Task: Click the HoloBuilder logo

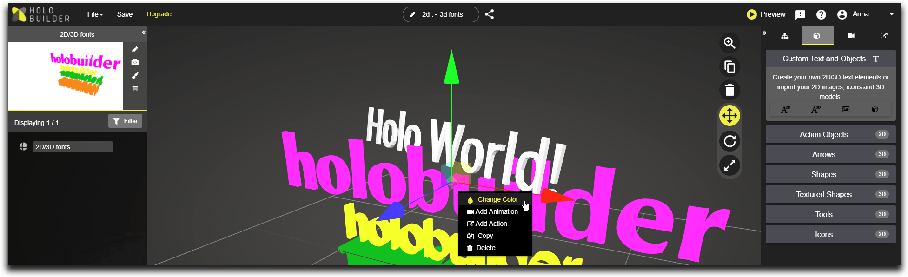Action: coord(40,14)
